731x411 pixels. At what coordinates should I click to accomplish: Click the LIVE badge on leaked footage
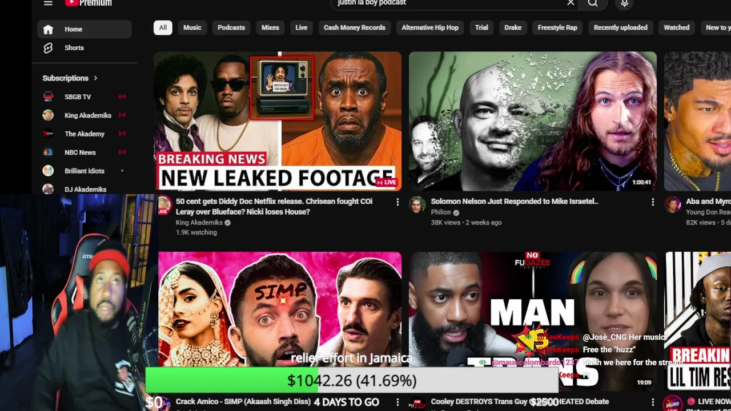[x=387, y=182]
